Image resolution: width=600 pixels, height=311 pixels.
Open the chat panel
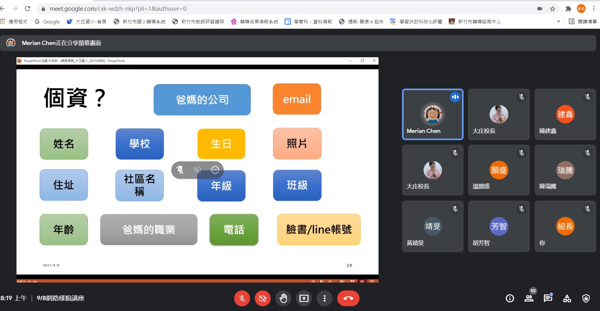pyautogui.click(x=548, y=298)
